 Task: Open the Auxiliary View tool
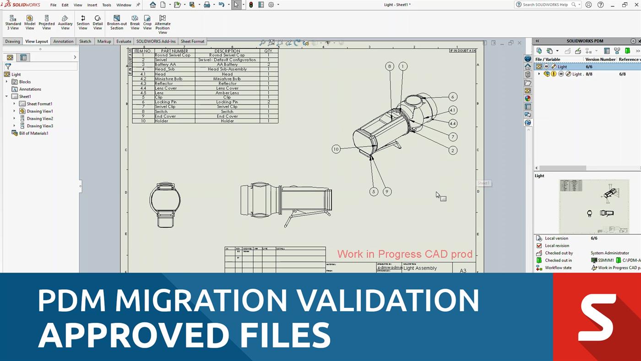pos(65,21)
